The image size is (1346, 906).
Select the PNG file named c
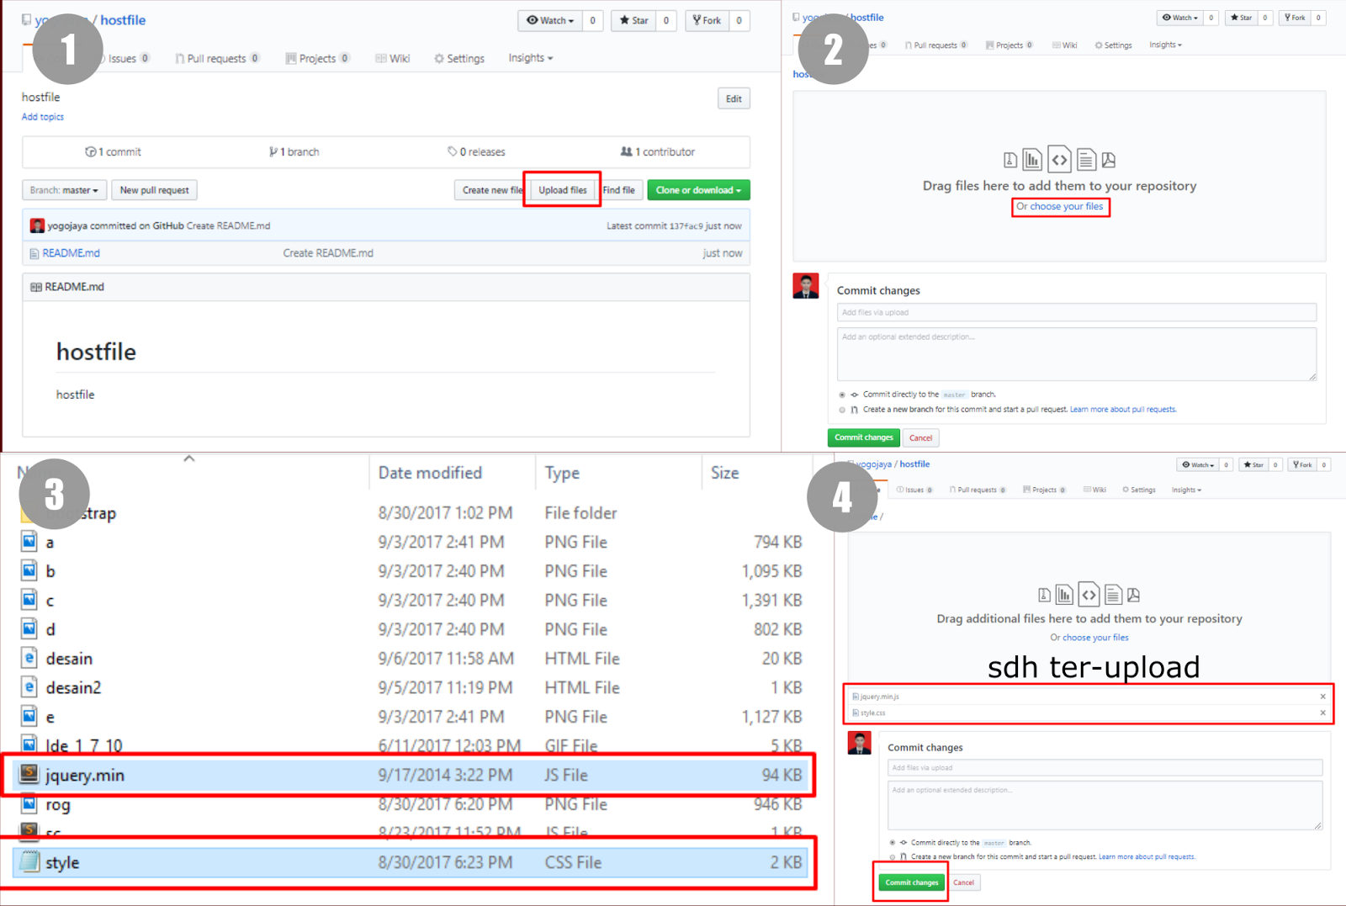point(411,601)
